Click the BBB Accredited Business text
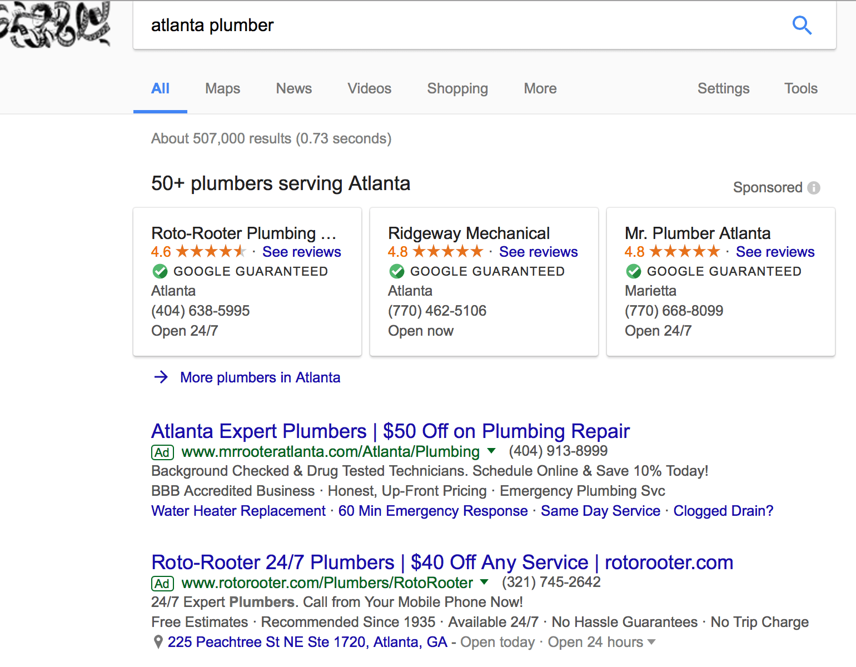 coord(233,491)
